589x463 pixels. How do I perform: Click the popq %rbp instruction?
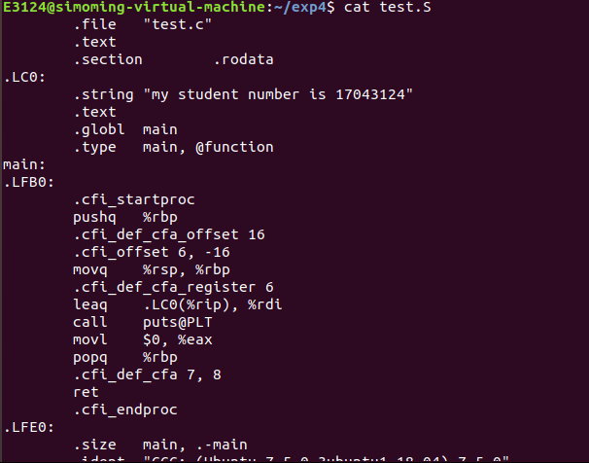117,357
